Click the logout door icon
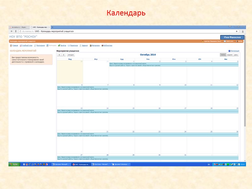The image size is (252, 189). coord(237,41)
